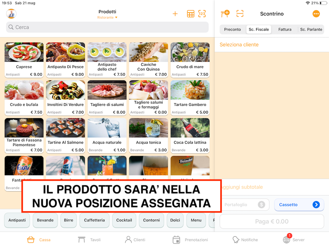Click the Cassetto button
Screen dimensions: 329x247
pos(299,205)
